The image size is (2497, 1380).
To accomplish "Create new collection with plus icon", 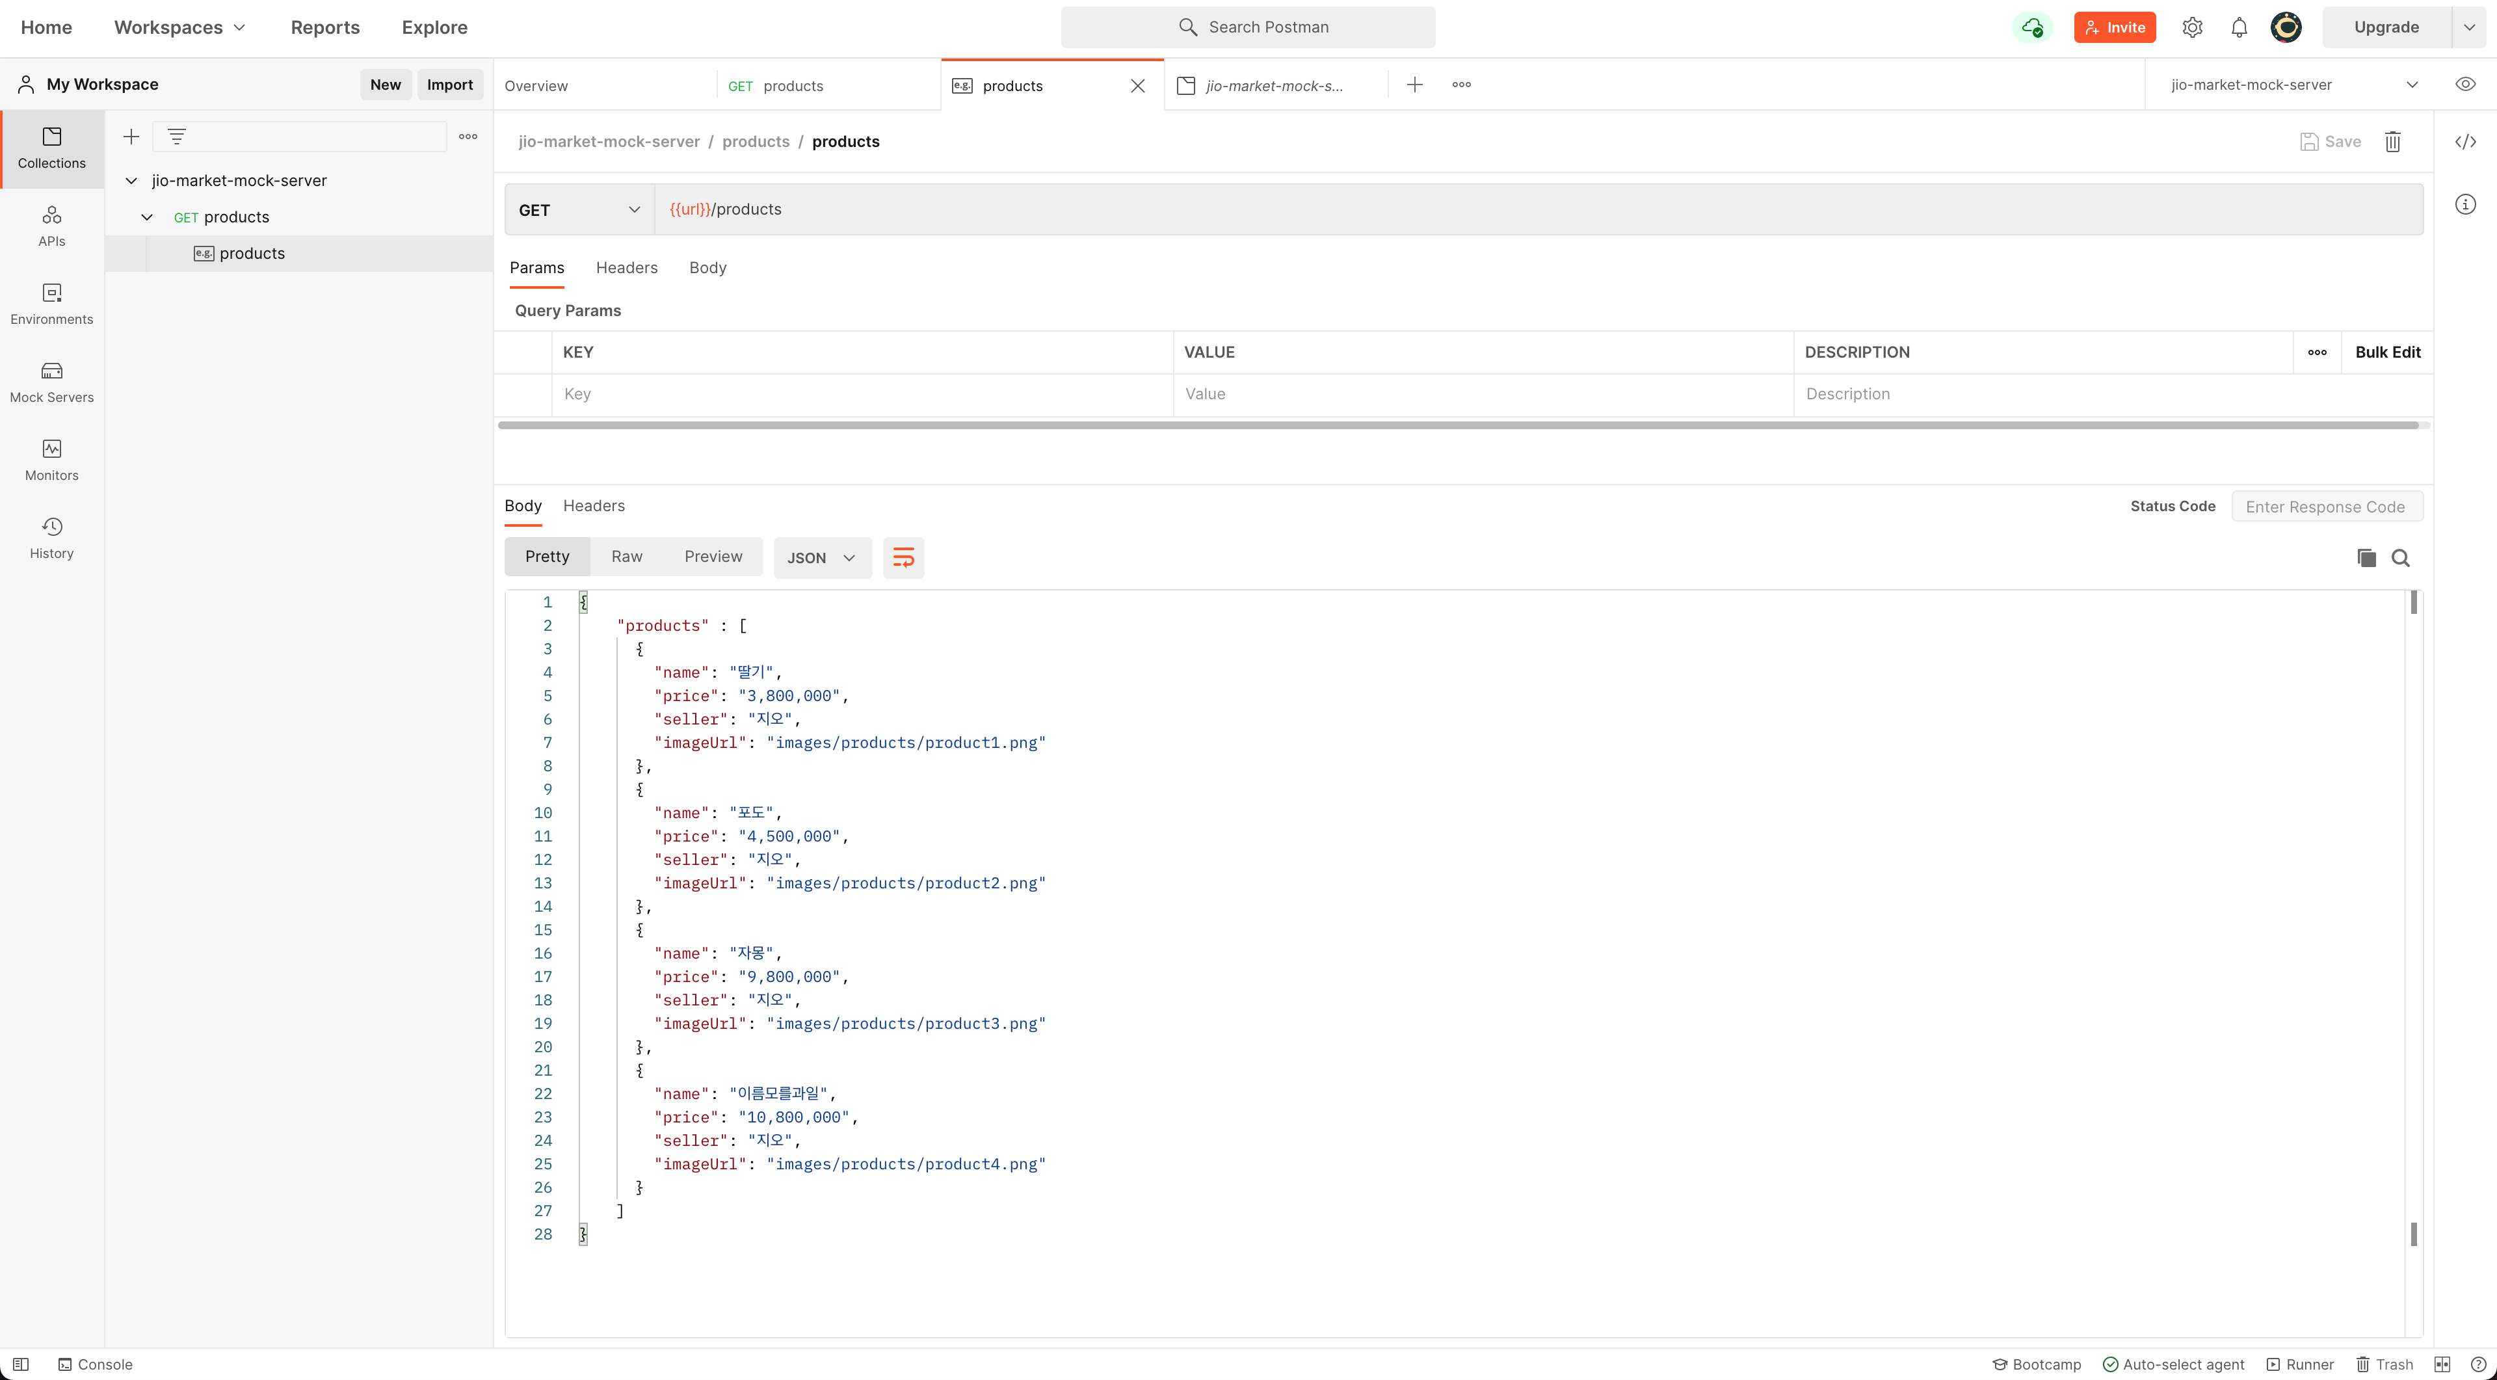I will pyautogui.click(x=132, y=137).
